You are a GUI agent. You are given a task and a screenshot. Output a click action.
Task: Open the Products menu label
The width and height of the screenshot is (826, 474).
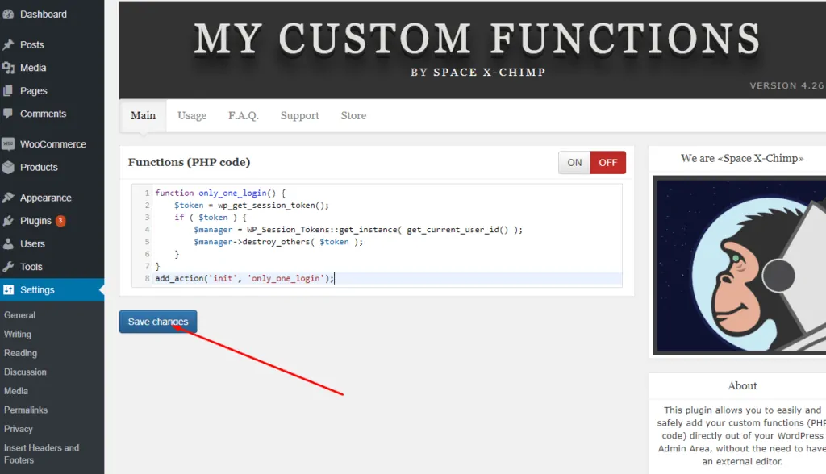coord(39,168)
